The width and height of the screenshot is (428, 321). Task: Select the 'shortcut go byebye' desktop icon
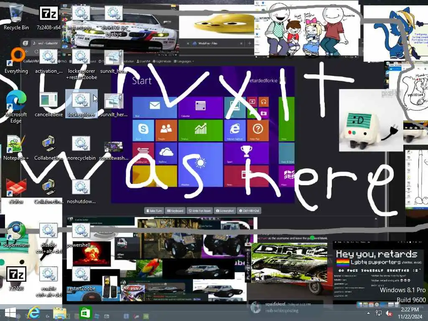pyautogui.click(x=114, y=20)
